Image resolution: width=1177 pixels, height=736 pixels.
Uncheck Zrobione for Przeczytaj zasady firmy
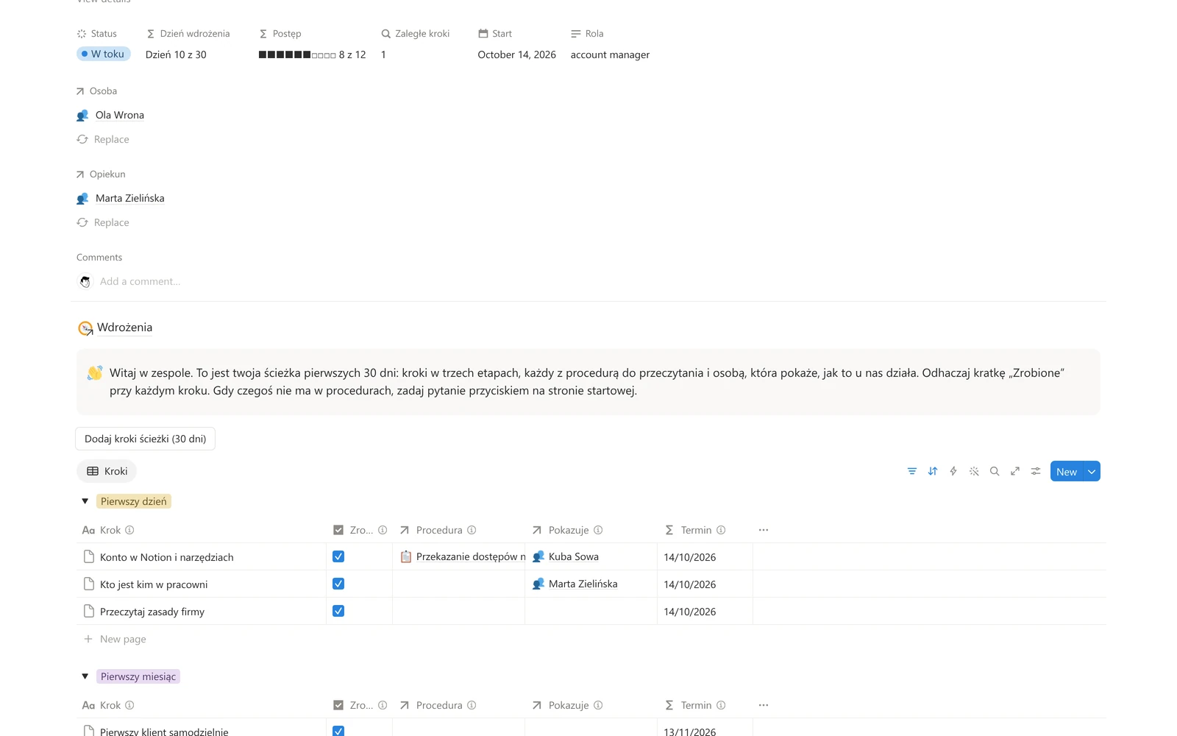click(x=338, y=611)
